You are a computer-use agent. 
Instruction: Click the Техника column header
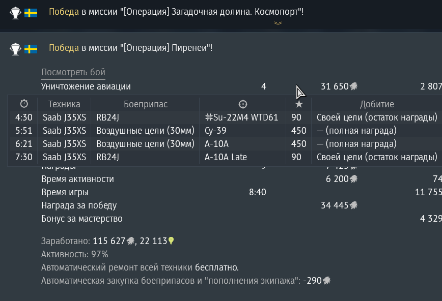[x=64, y=104]
